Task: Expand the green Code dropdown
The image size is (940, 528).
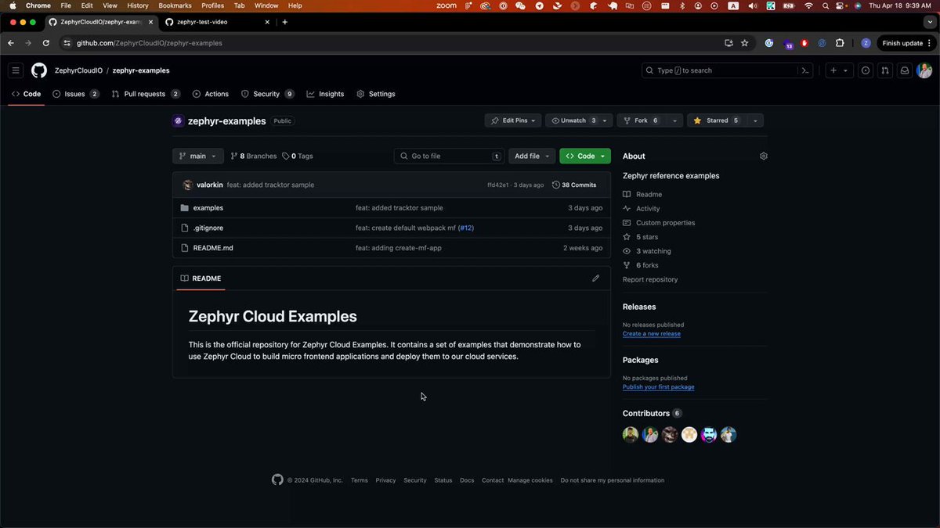Action: point(585,156)
